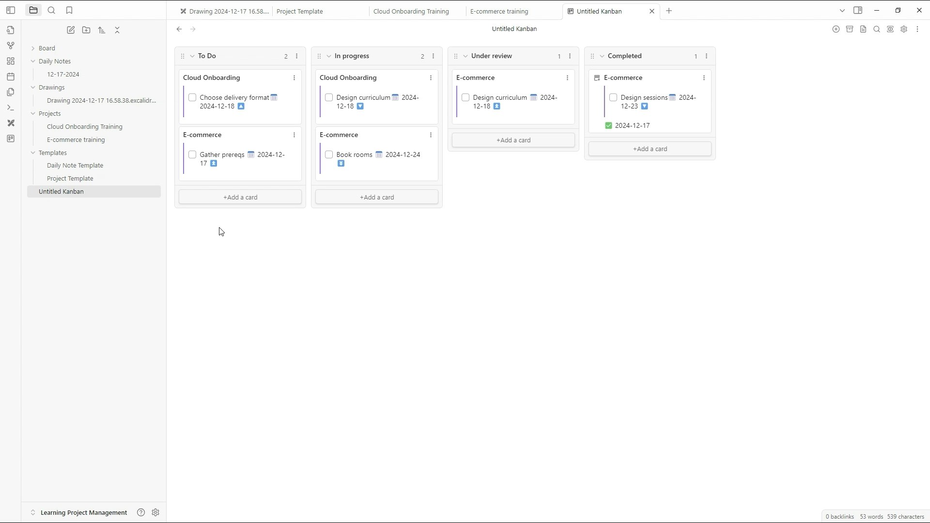This screenshot has width=930, height=523.
Task: Click the new folder icon
Action: (86, 30)
